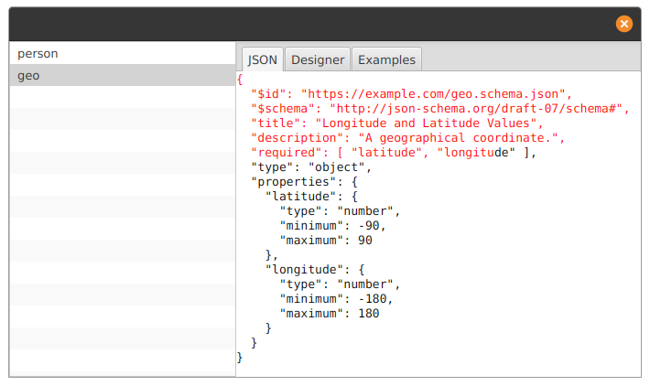Screen dimensions: 650x386
Task: Click latitude minimum -90 value
Action: [372, 226]
